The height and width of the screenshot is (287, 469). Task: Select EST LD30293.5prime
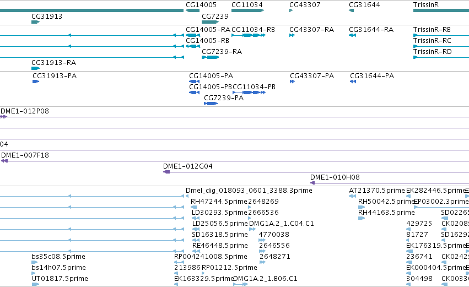click(219, 213)
